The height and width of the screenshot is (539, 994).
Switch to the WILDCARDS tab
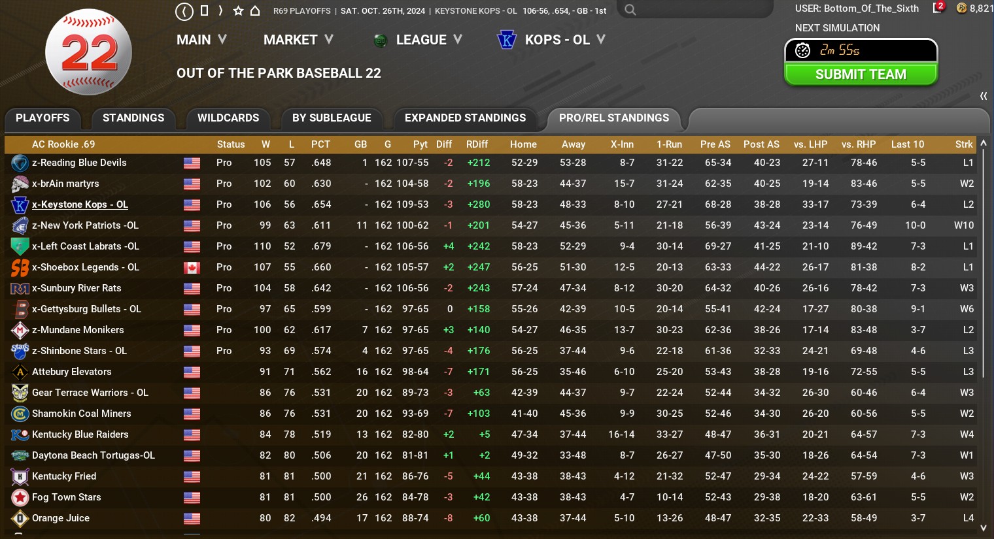pos(228,118)
